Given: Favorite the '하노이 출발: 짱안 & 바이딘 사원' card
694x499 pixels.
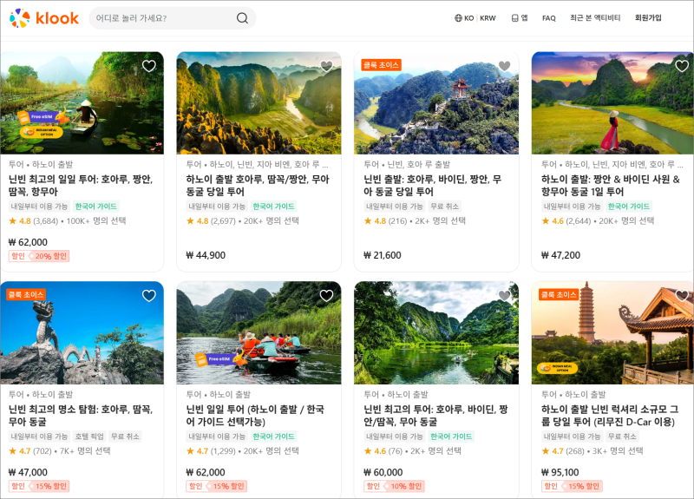Looking at the screenshot, I should click(x=682, y=66).
